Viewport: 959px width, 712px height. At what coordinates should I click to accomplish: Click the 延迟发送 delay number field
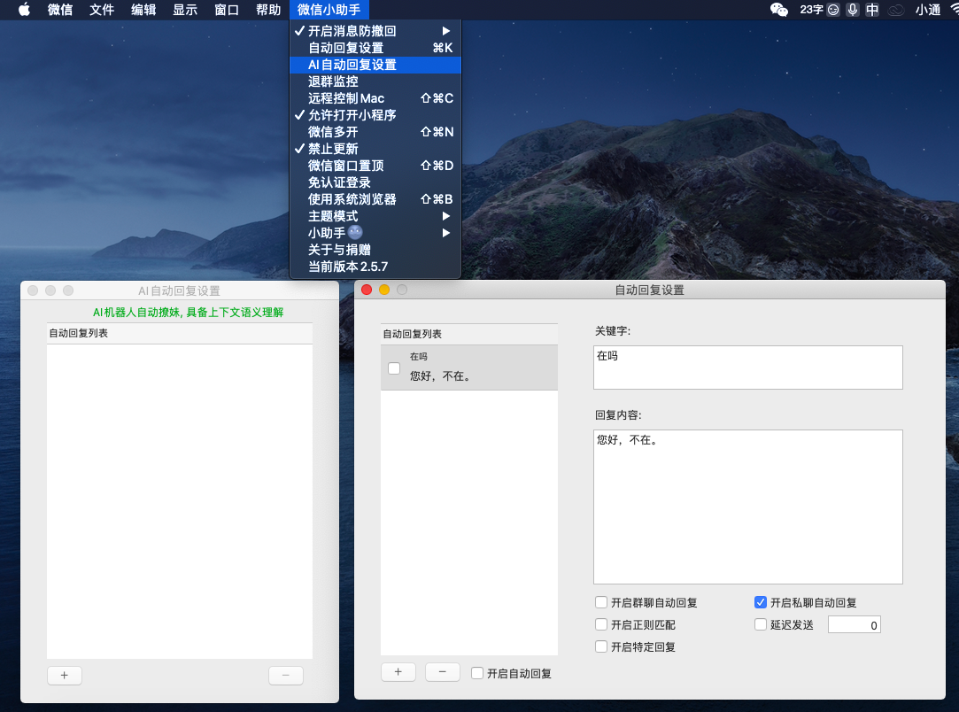855,624
